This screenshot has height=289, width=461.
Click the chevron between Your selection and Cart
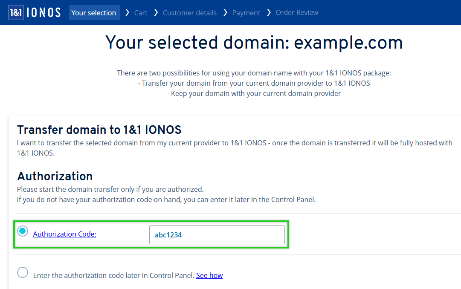point(128,13)
